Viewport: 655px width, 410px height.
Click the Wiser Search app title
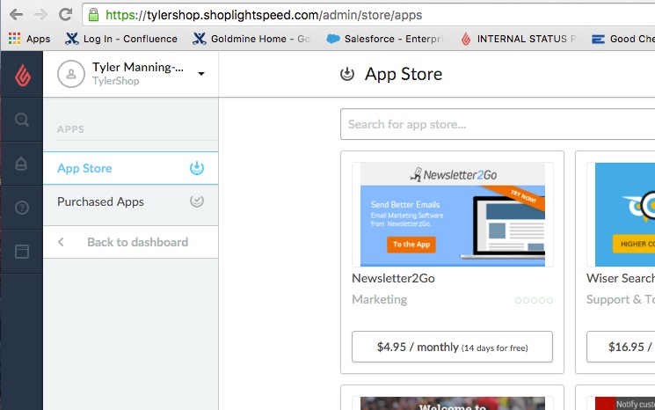click(621, 278)
